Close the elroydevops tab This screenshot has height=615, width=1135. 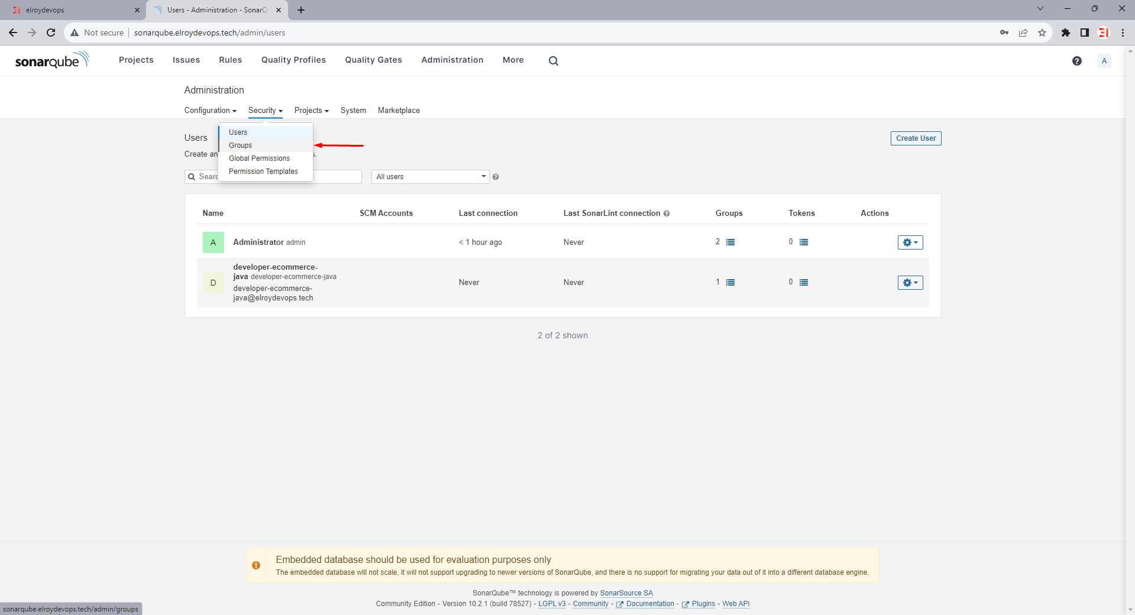(137, 10)
